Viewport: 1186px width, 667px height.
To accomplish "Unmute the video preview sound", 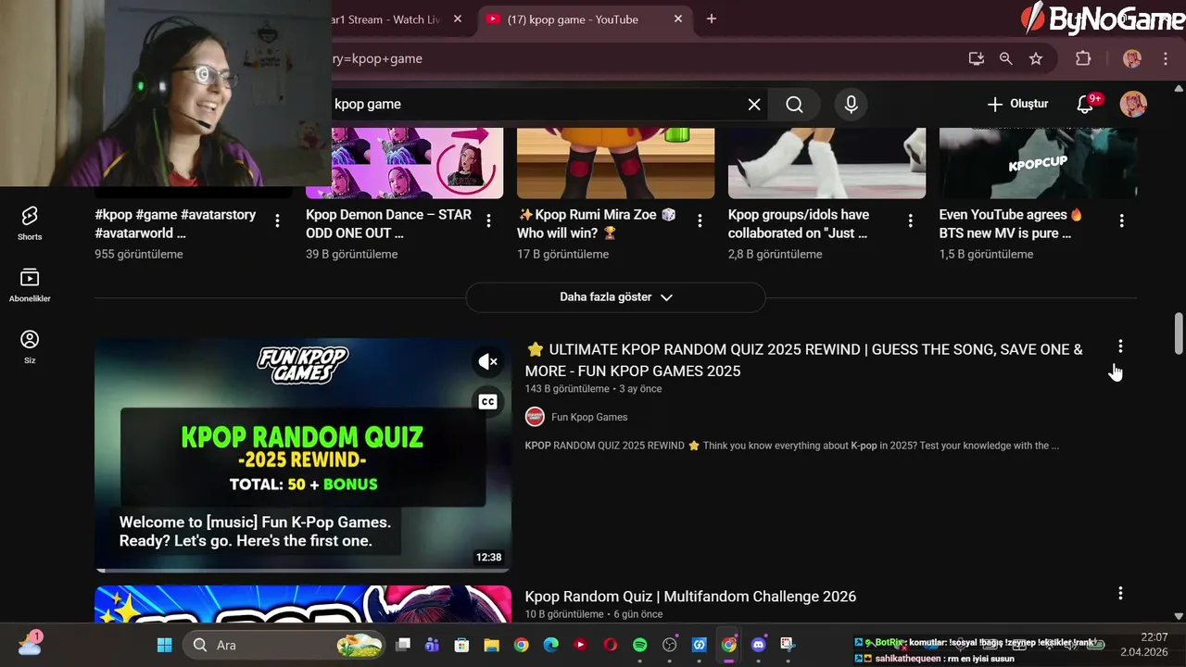I will (x=488, y=361).
